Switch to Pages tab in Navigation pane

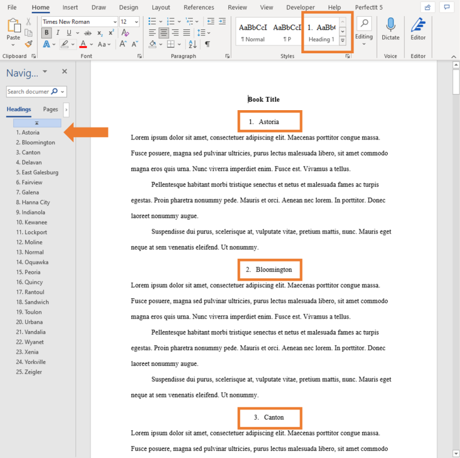50,110
